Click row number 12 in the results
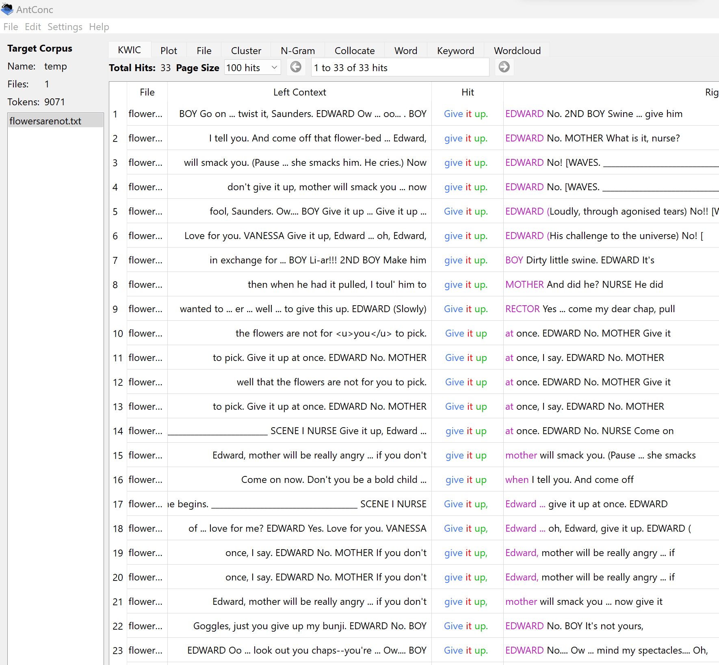Image resolution: width=719 pixels, height=665 pixels. (x=118, y=382)
